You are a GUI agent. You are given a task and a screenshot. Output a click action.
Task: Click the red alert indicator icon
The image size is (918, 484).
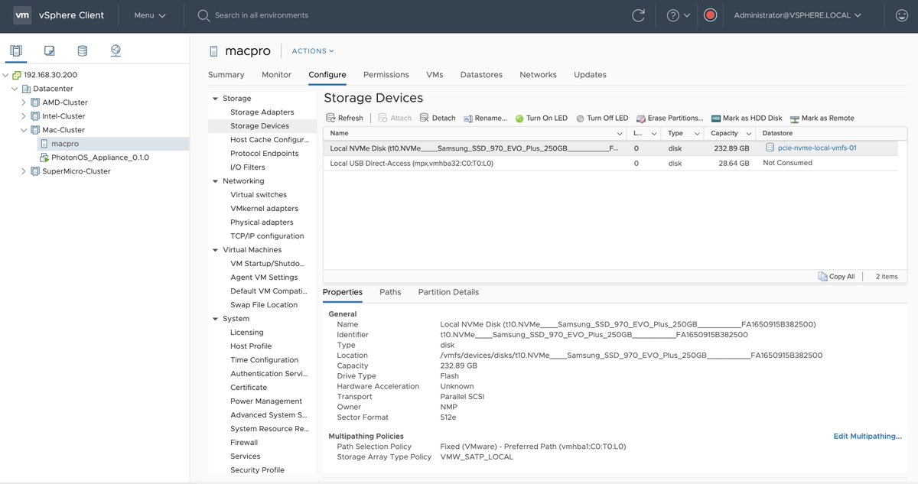click(710, 15)
